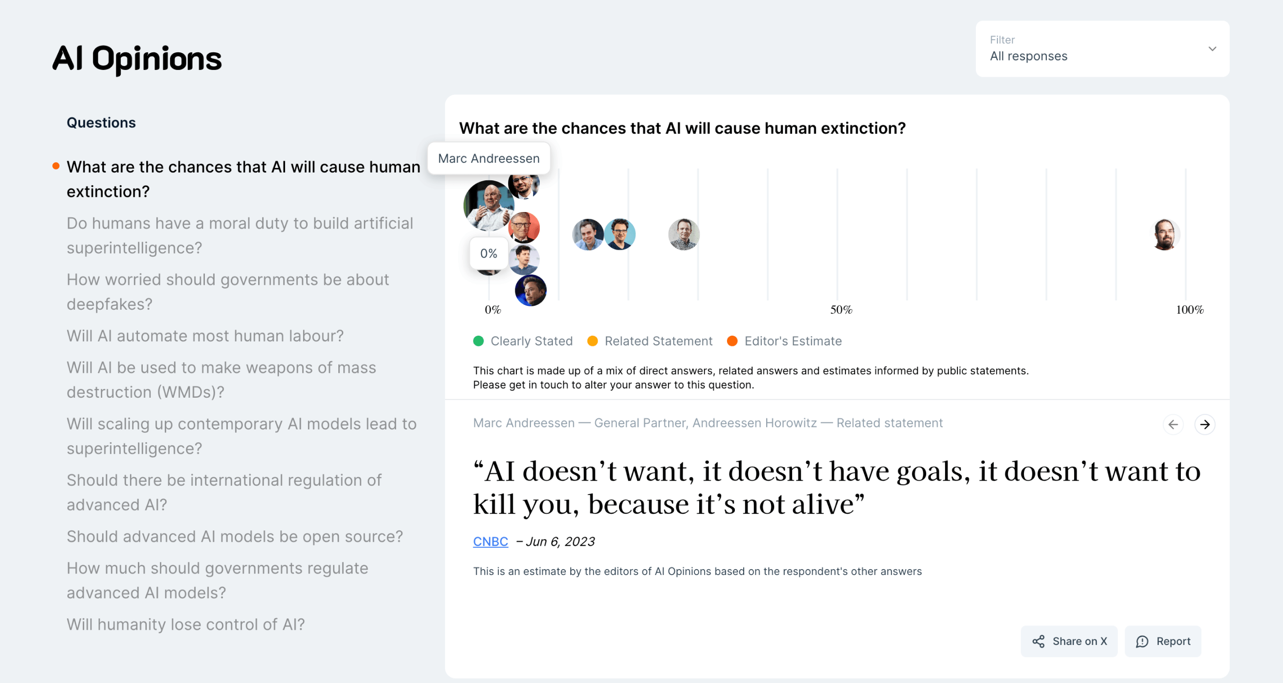Click the red-background avatar with glasses
The image size is (1283, 683).
(525, 228)
